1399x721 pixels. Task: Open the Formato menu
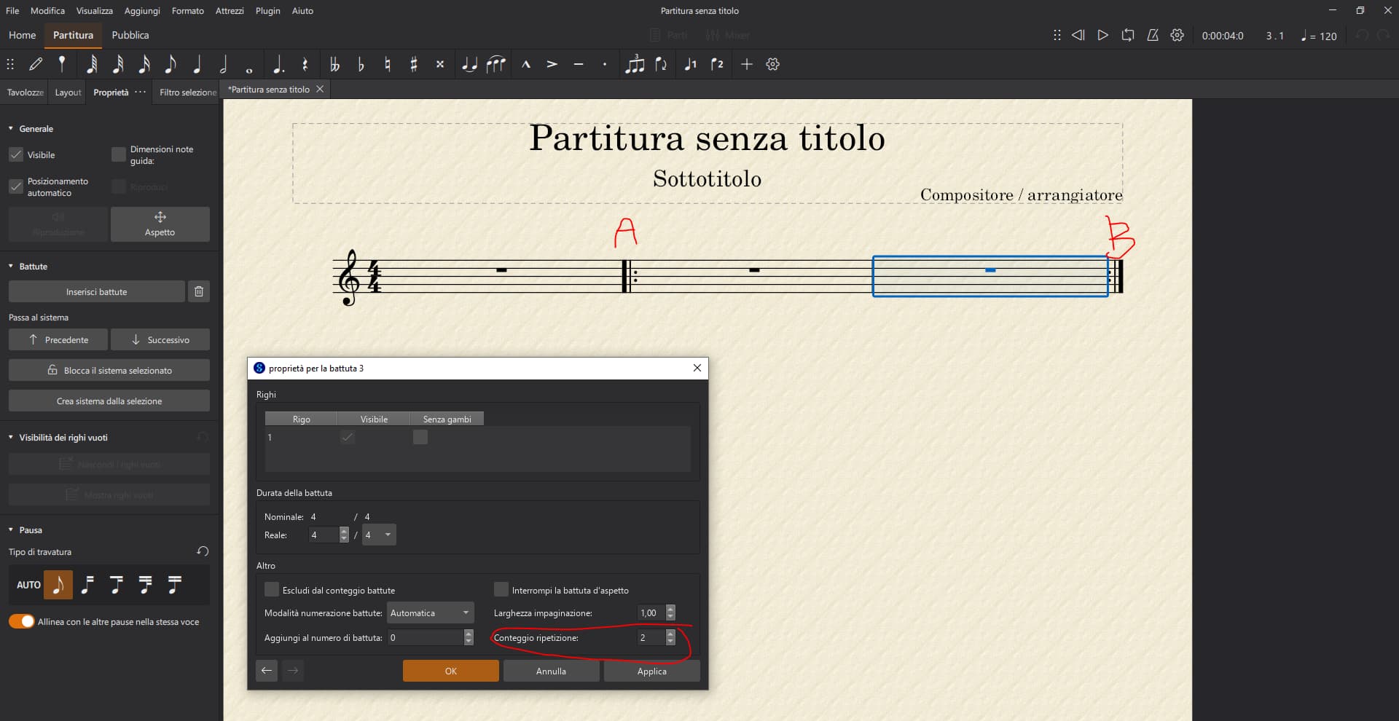(x=187, y=11)
